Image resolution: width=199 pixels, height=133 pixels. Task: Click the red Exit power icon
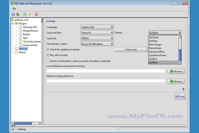36,14
